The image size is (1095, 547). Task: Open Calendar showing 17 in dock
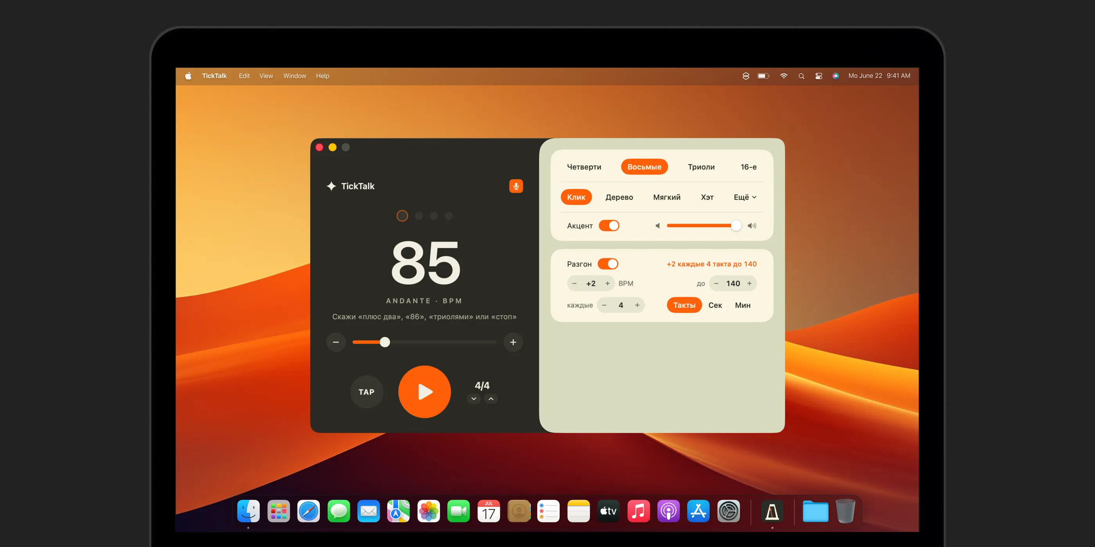488,511
